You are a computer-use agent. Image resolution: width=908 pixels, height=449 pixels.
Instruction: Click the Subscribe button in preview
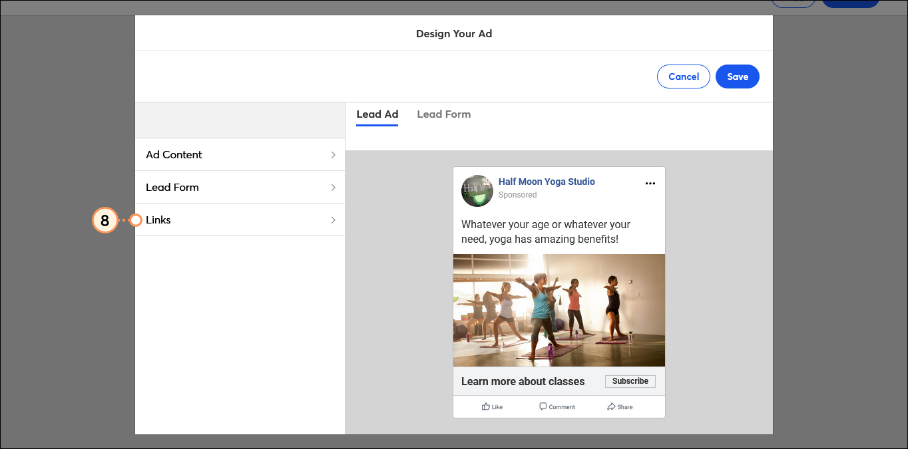point(630,381)
